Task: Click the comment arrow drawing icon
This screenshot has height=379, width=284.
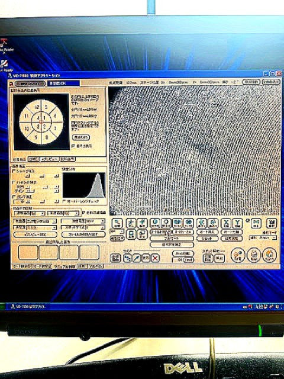Action: pyautogui.click(x=137, y=258)
